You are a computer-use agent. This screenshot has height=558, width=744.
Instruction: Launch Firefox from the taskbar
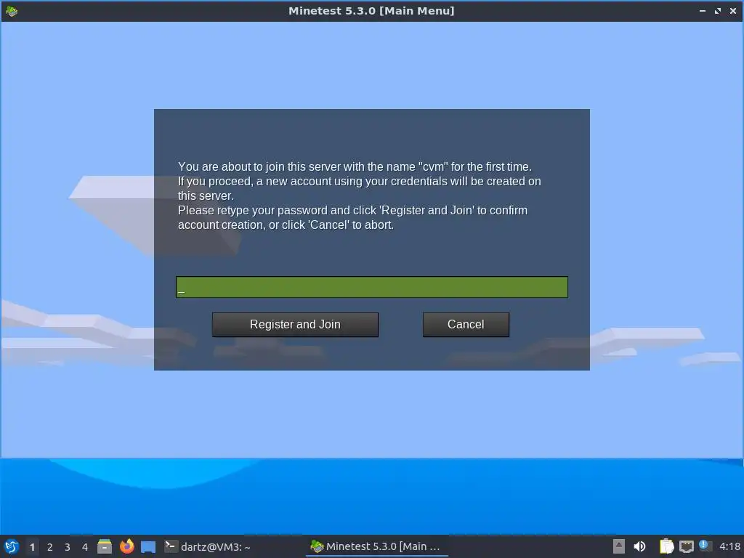tap(126, 546)
